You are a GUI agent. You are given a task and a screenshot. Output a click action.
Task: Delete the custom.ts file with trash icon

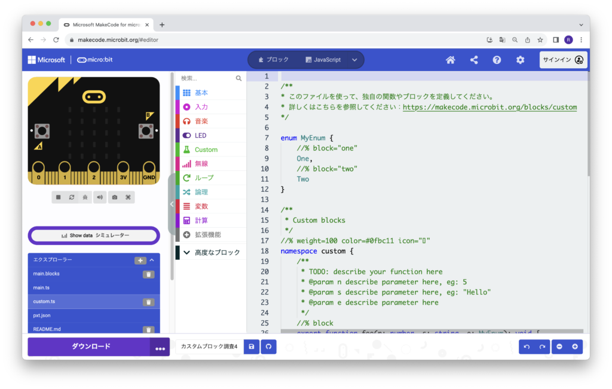click(x=148, y=302)
